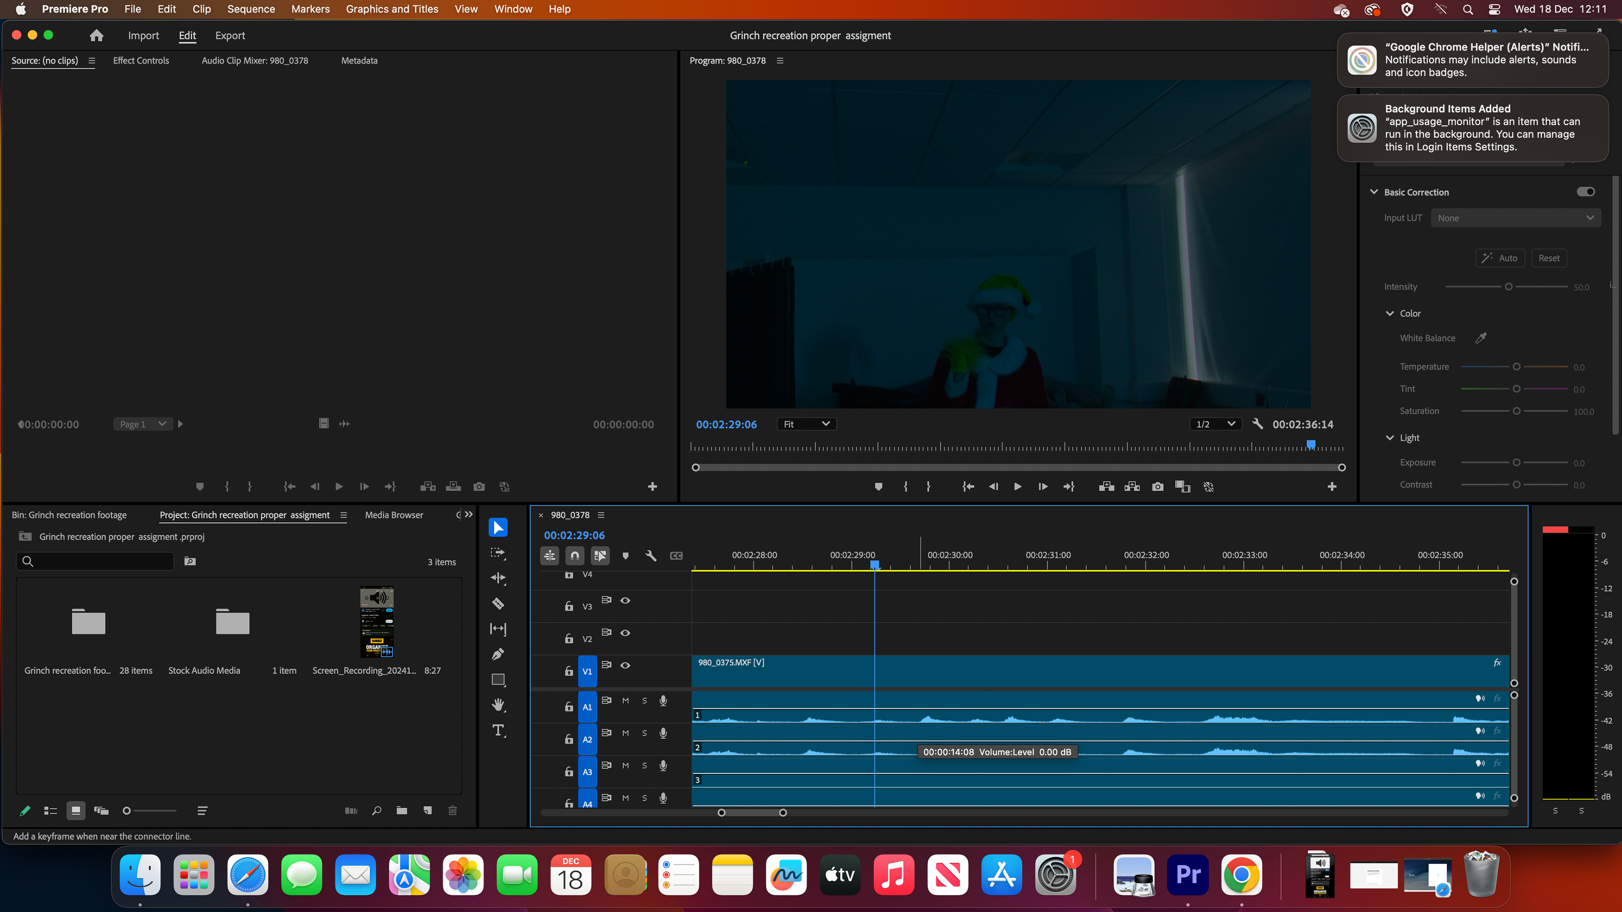The height and width of the screenshot is (912, 1622).
Task: Solo track A2
Action: tap(644, 733)
